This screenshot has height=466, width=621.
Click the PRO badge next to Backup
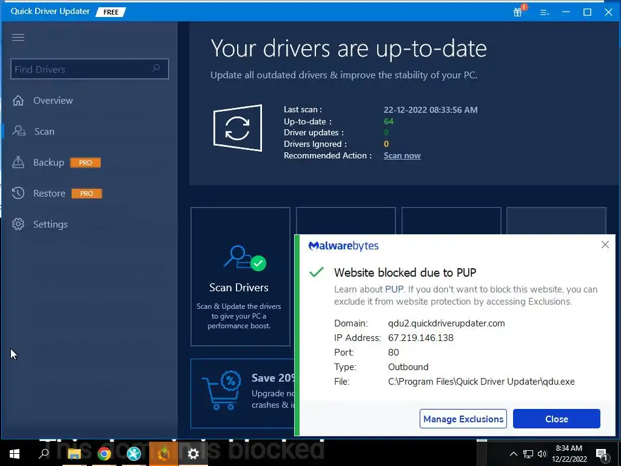(x=86, y=163)
